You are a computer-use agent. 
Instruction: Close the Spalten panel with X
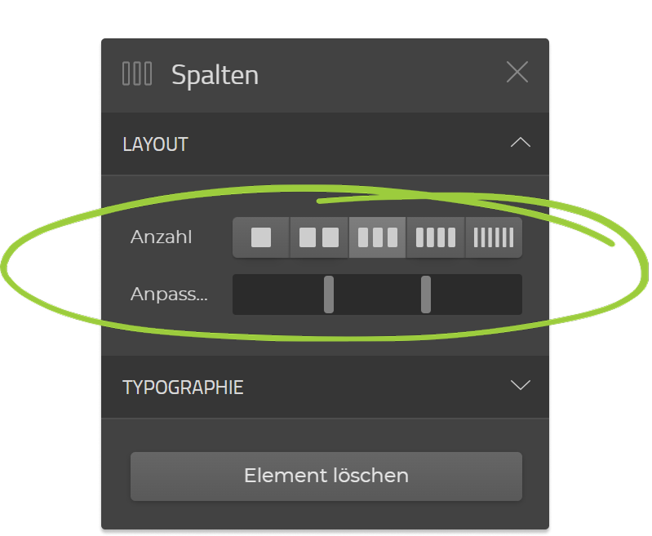tap(517, 72)
